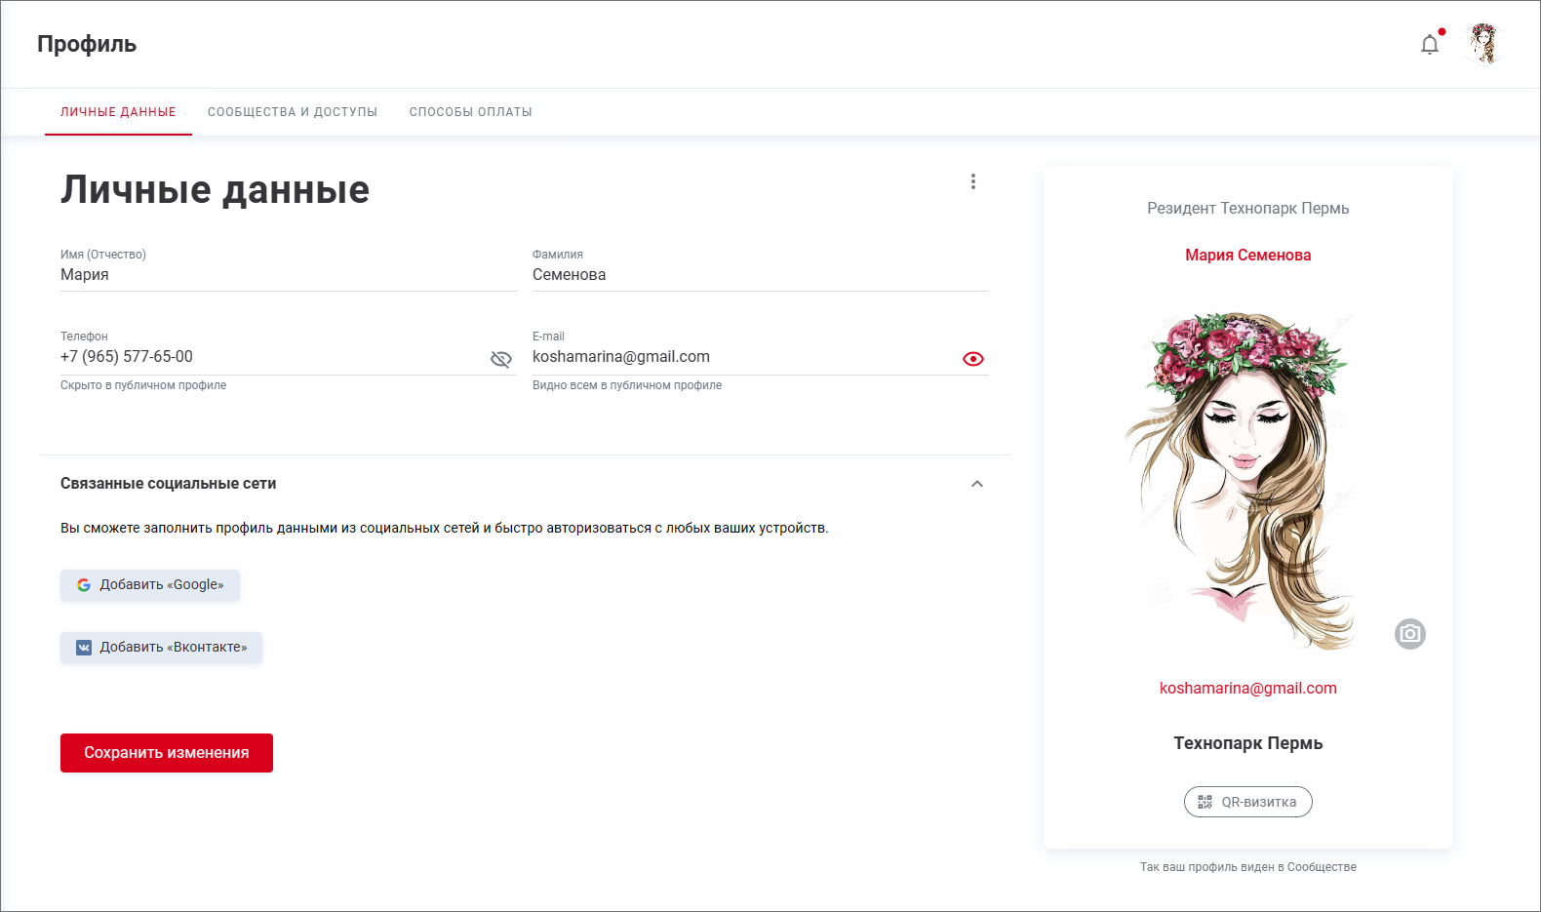Image resolution: width=1541 pixels, height=912 pixels.
Task: Open the notifications bell
Action: click(x=1430, y=45)
